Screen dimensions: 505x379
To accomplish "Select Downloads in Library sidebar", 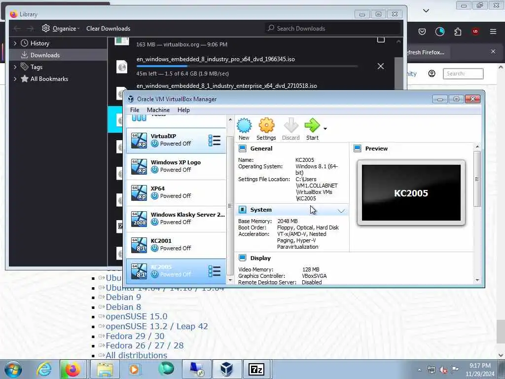I will [x=58, y=55].
